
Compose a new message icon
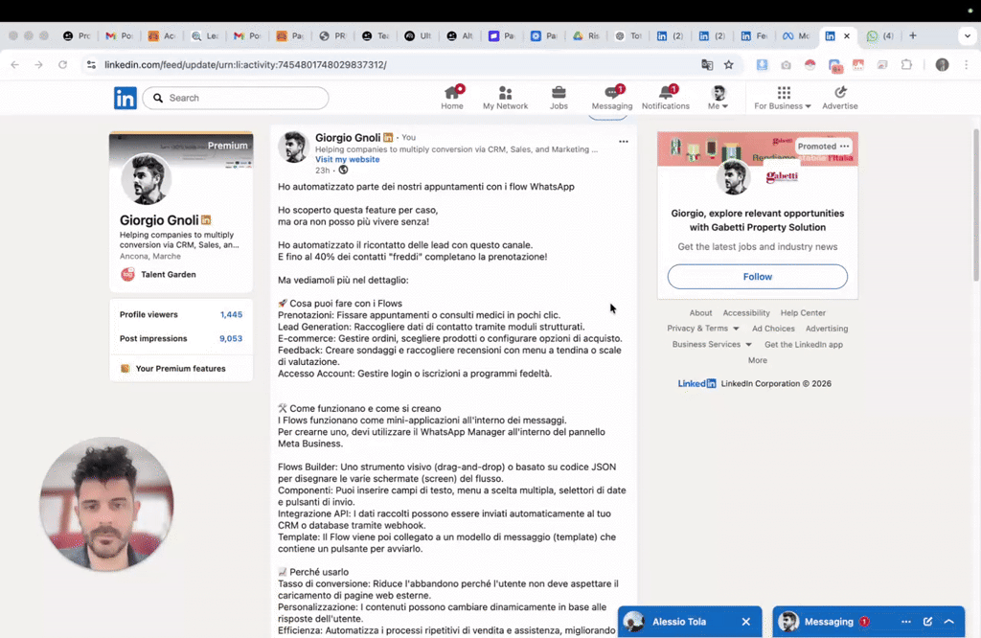pyautogui.click(x=927, y=622)
